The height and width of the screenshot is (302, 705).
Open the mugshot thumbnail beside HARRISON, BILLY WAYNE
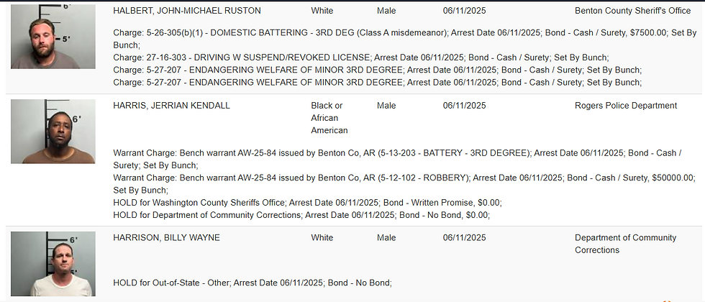click(53, 264)
